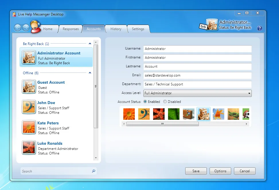Set Account Status to Enabled
Screen dimensions: 279x190
[145, 102]
